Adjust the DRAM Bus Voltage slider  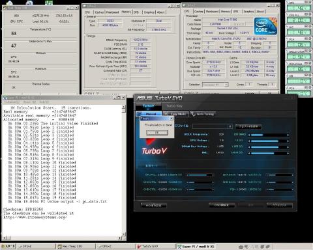pyautogui.click(x=269, y=147)
